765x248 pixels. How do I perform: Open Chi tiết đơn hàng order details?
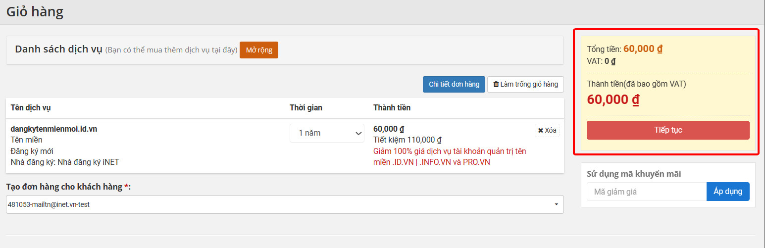(x=454, y=84)
